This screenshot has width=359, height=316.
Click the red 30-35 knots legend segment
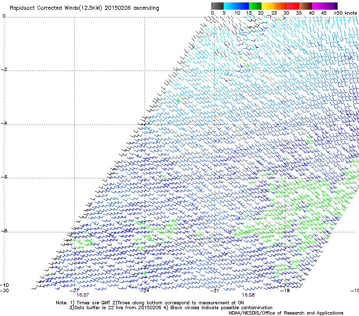click(x=293, y=6)
